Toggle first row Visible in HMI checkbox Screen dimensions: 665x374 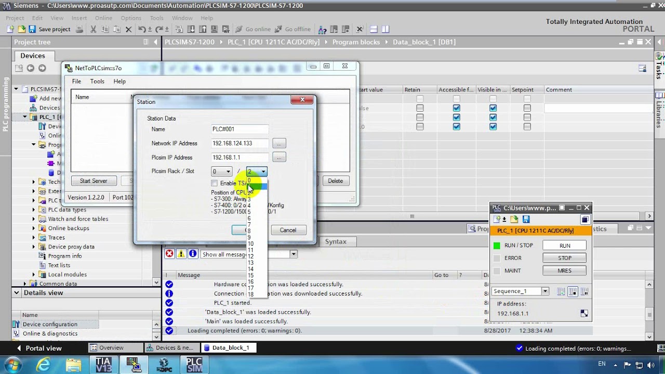coord(493,99)
